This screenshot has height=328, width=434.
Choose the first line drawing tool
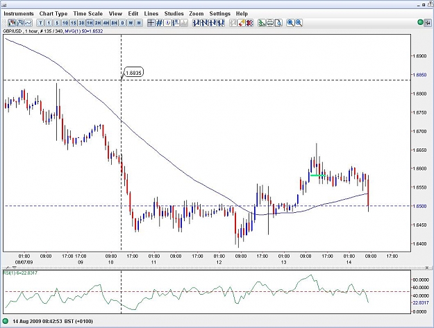(197, 23)
